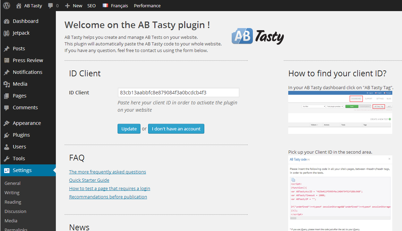Open the Quick Starter Guide link
Screen dimensions: 402x231
(89, 180)
